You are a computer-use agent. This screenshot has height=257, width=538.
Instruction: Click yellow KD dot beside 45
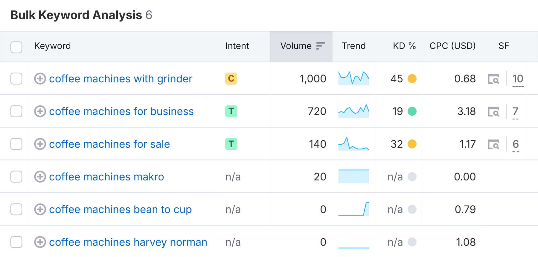pos(412,79)
